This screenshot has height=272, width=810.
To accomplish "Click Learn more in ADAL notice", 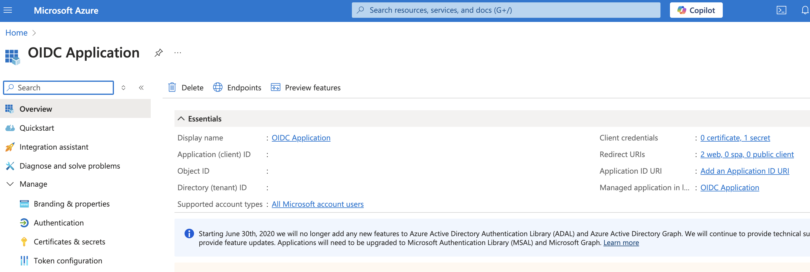I will coord(621,243).
